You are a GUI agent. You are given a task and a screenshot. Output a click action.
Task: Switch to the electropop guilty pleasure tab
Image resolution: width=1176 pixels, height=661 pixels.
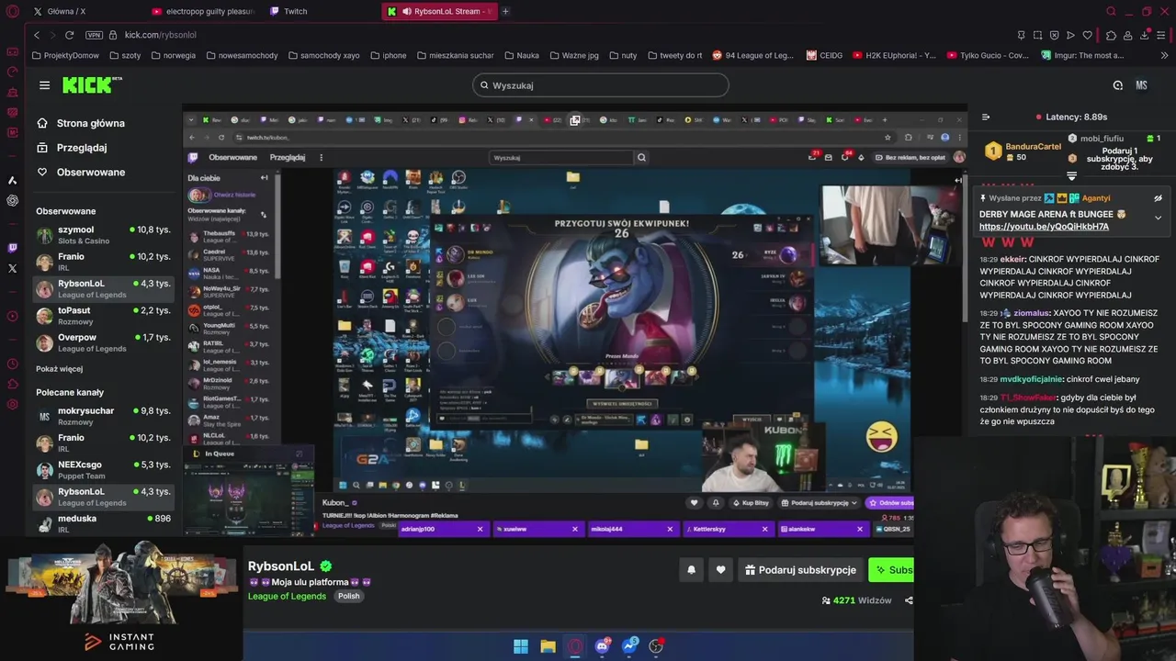coord(202,11)
